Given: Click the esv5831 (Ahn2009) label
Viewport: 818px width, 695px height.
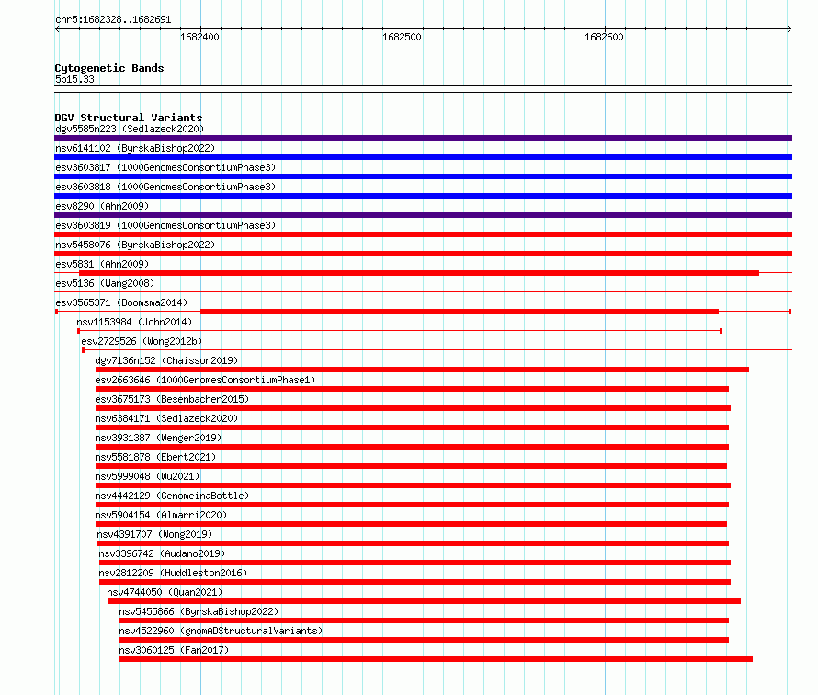Looking at the screenshot, I should pos(102,264).
